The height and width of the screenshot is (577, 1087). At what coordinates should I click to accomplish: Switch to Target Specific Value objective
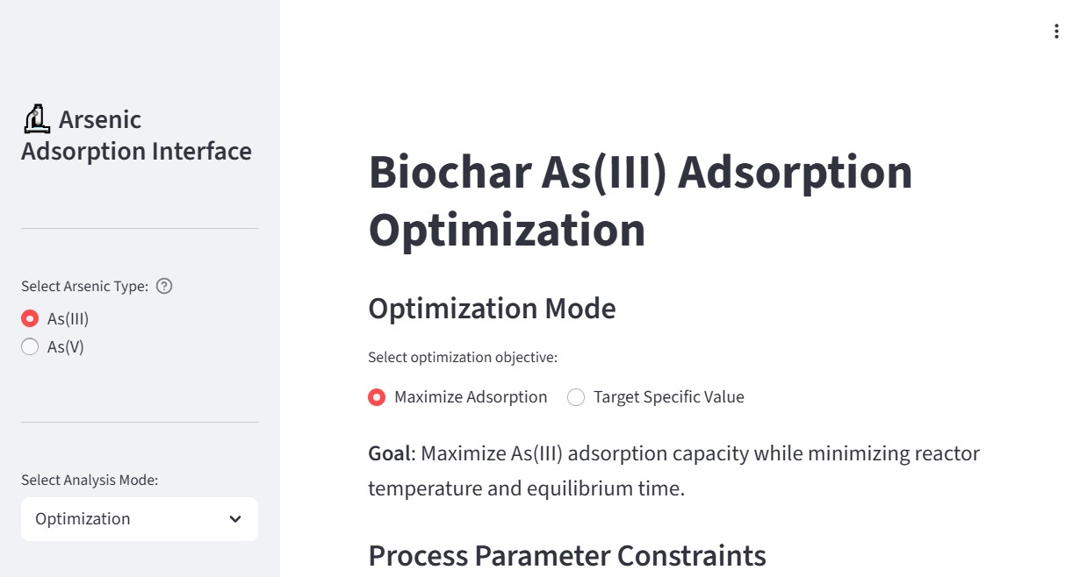(576, 397)
